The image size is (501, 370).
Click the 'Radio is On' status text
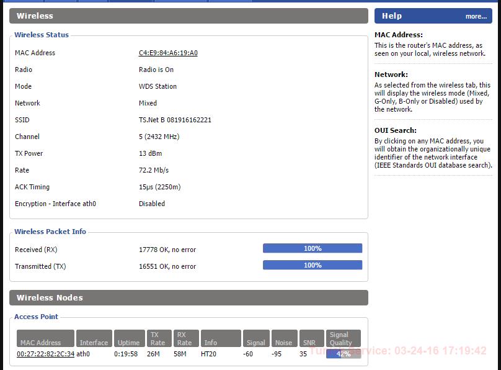pyautogui.click(x=156, y=70)
